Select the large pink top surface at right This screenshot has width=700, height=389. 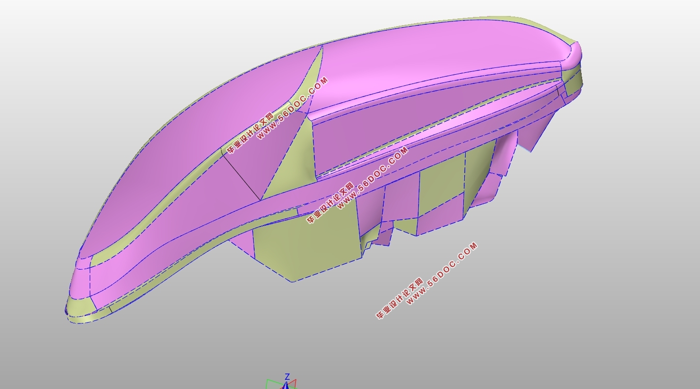coord(437,53)
